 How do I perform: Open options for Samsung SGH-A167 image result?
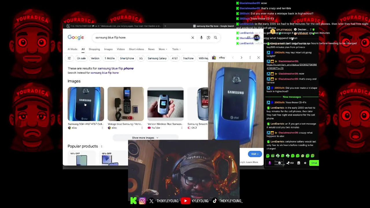(102, 128)
